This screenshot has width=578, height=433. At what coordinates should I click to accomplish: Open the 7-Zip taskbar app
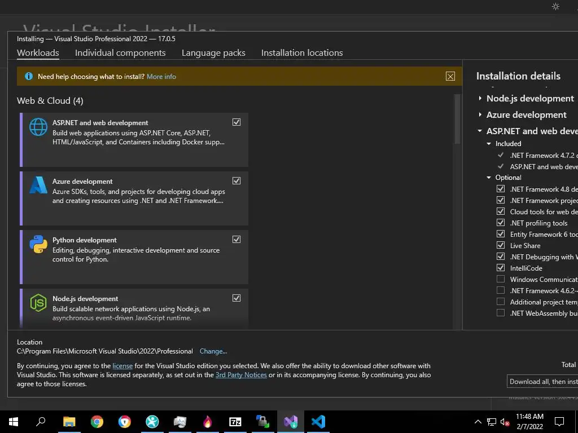235,422
